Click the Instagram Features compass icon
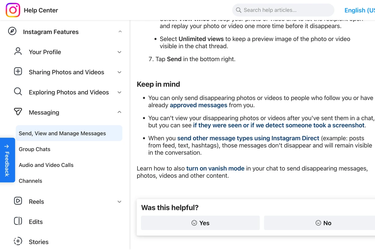 (12, 32)
